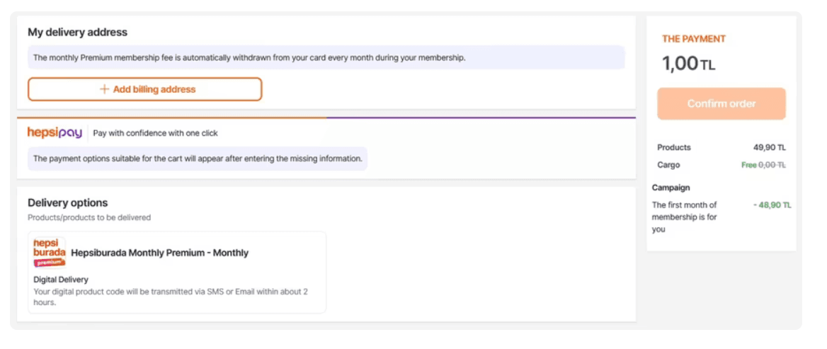Click the Delivery options heading

[67, 203]
